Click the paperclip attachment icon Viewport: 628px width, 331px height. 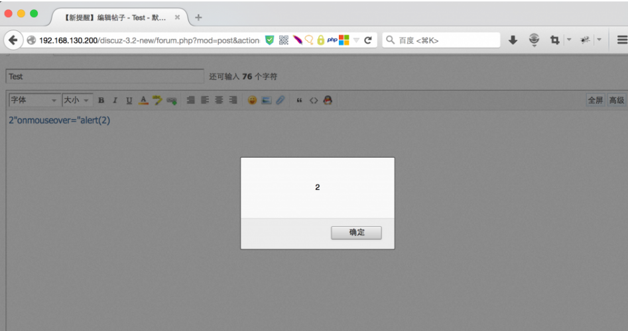(280, 101)
